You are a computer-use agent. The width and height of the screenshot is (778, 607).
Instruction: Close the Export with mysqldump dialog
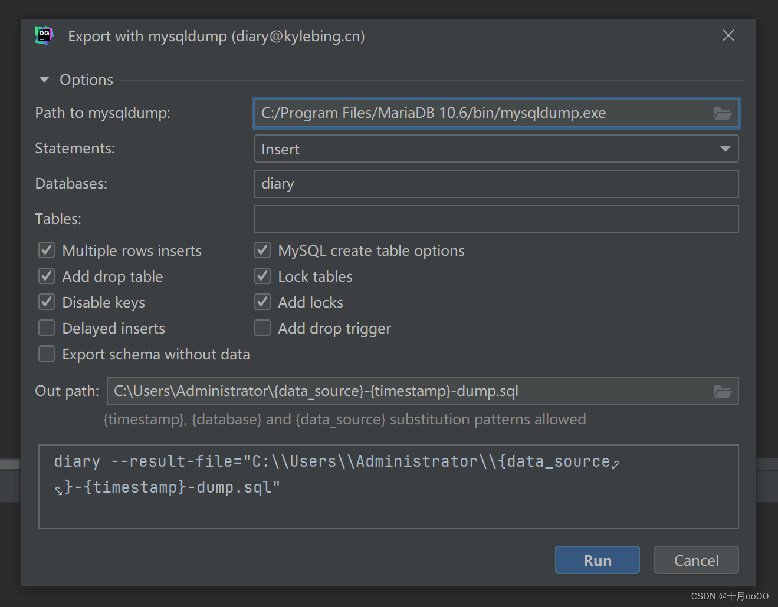click(x=728, y=36)
